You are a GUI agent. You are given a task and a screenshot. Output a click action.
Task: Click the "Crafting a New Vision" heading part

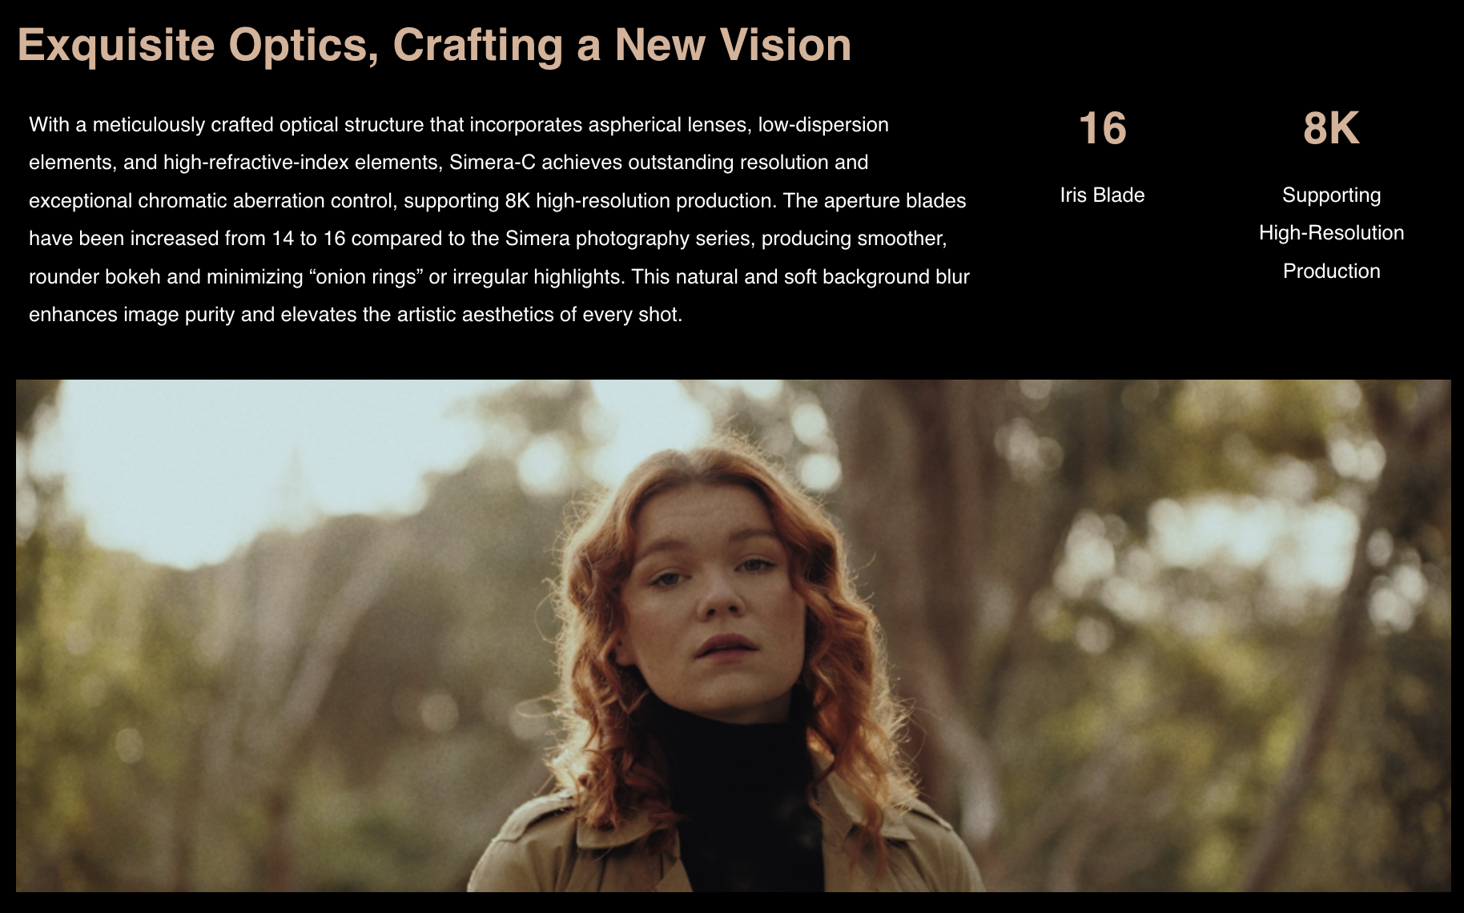(622, 45)
